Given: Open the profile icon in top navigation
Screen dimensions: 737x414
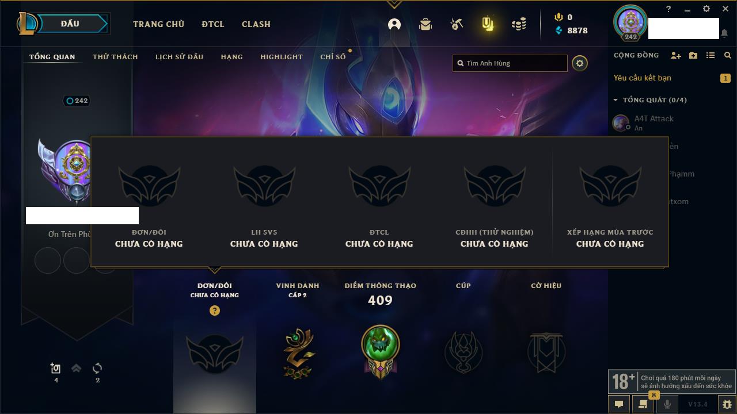Looking at the screenshot, I should click(x=394, y=24).
